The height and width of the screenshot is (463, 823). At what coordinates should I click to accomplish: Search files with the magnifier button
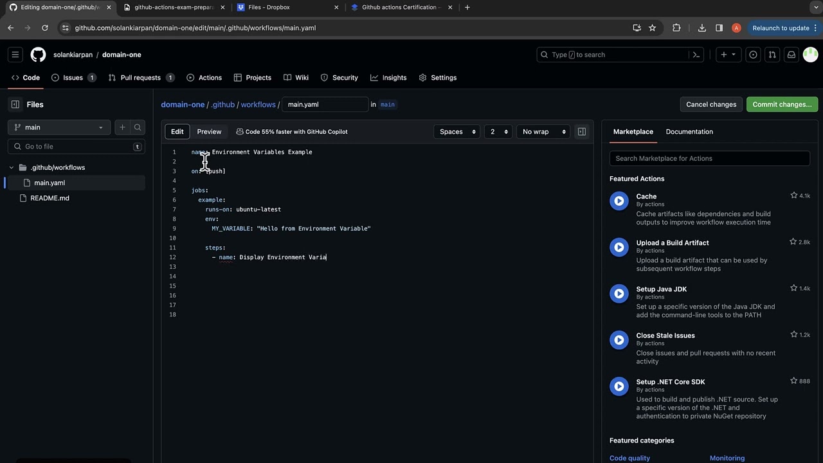pos(138,127)
